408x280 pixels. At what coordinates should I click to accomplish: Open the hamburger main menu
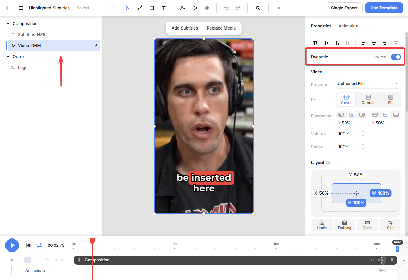coord(21,8)
